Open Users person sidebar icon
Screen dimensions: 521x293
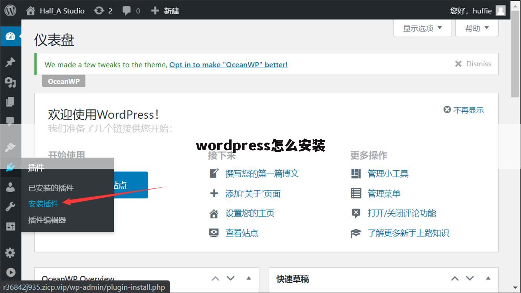tap(10, 187)
